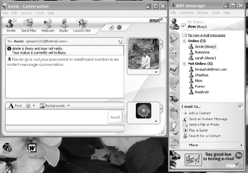Expand the Backgrounds dropdown arrow
Image resolution: width=248 pixels, height=173 pixels.
point(69,106)
